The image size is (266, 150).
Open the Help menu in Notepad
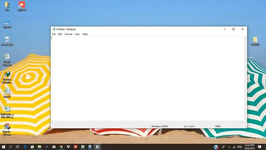(x=85, y=34)
